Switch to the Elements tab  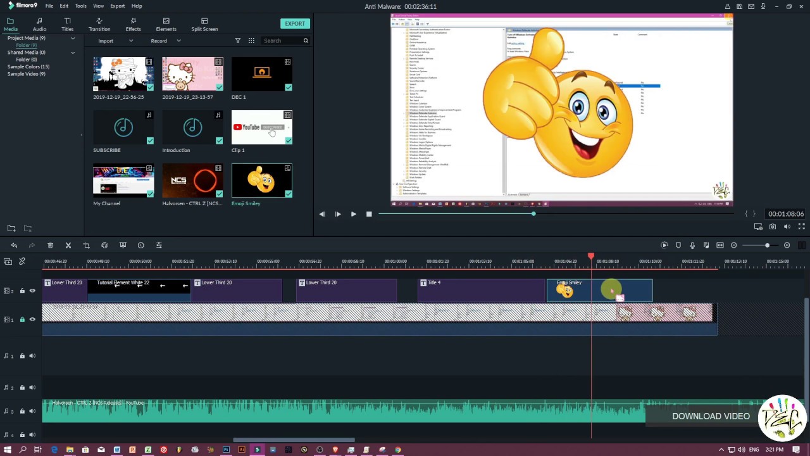coord(166,25)
